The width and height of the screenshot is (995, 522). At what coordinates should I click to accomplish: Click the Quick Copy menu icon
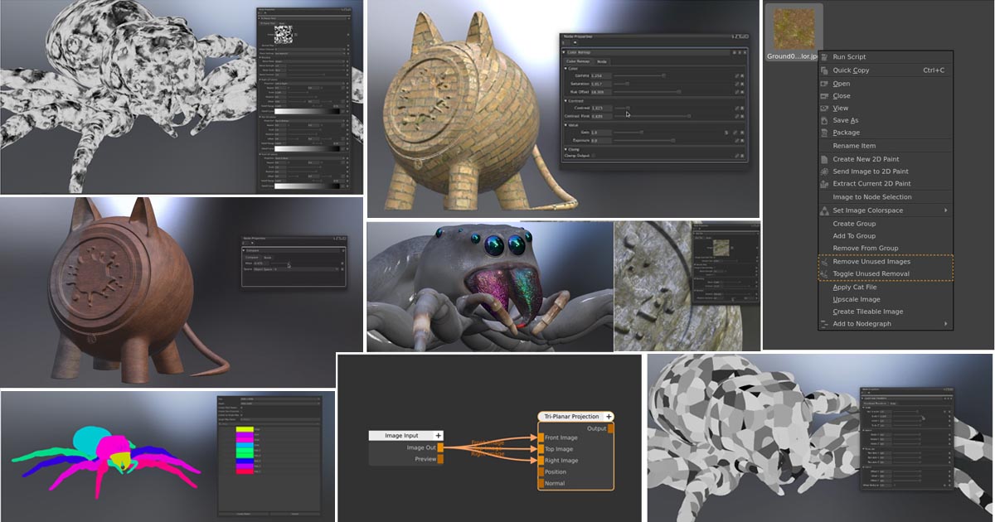824,70
